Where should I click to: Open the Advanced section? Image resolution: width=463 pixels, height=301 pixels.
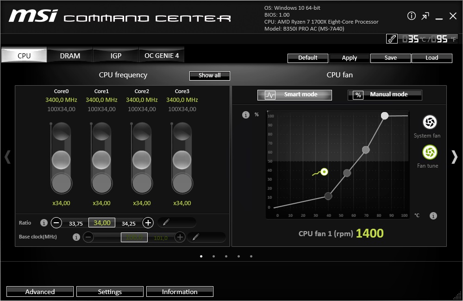40,292
